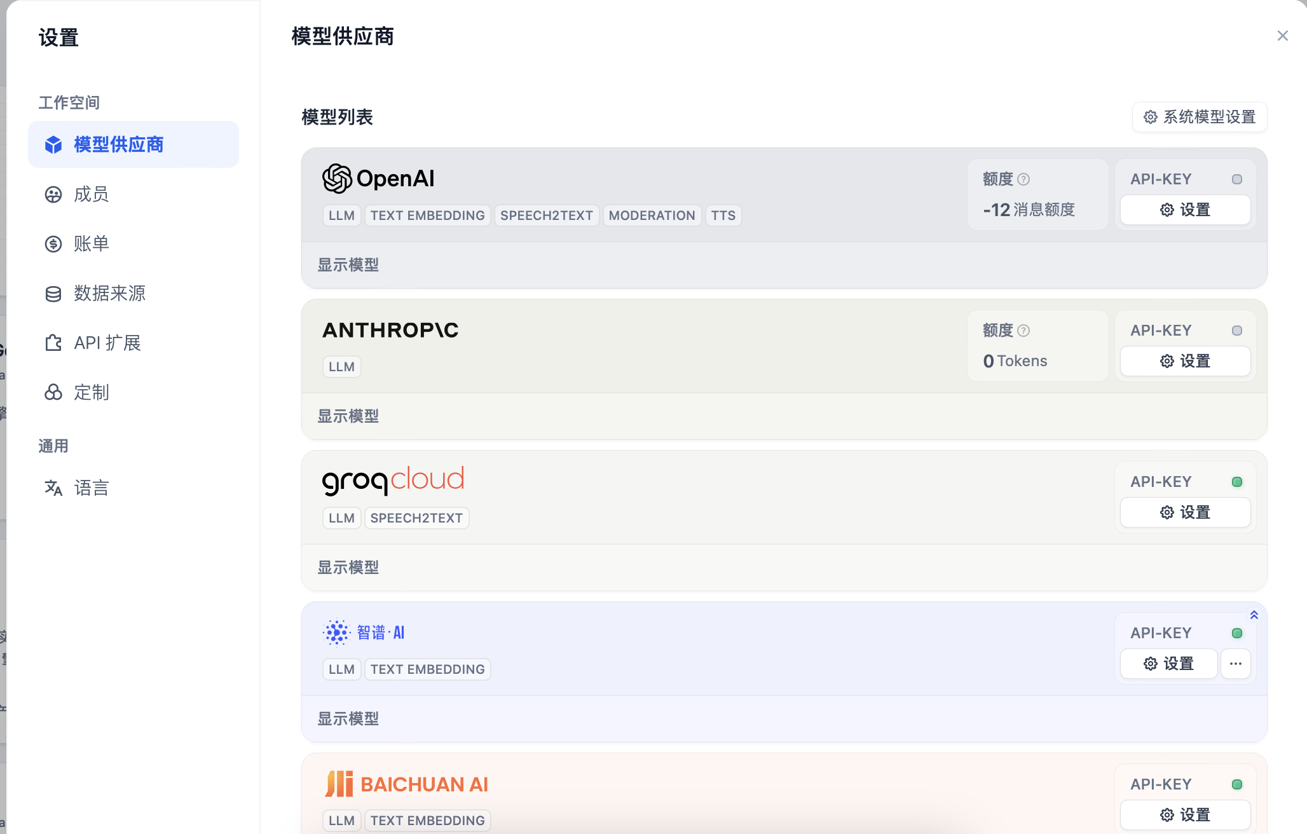Image resolution: width=1307 pixels, height=834 pixels.
Task: Click the LLM tag under Anthropic
Action: pyautogui.click(x=342, y=367)
